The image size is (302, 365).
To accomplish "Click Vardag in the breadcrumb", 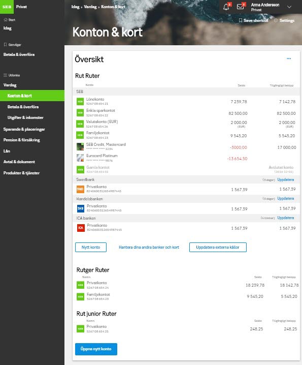I will tap(90, 7).
